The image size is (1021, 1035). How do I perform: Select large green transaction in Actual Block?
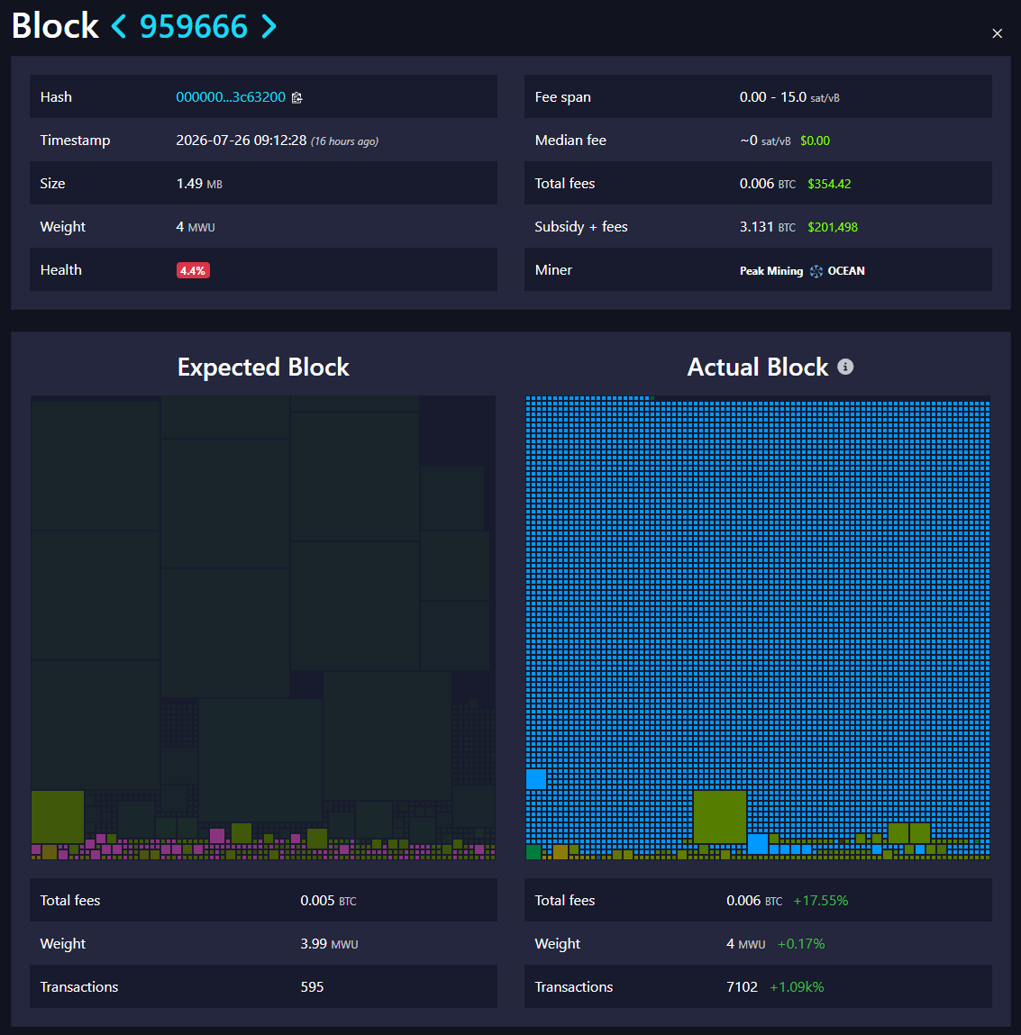720,817
